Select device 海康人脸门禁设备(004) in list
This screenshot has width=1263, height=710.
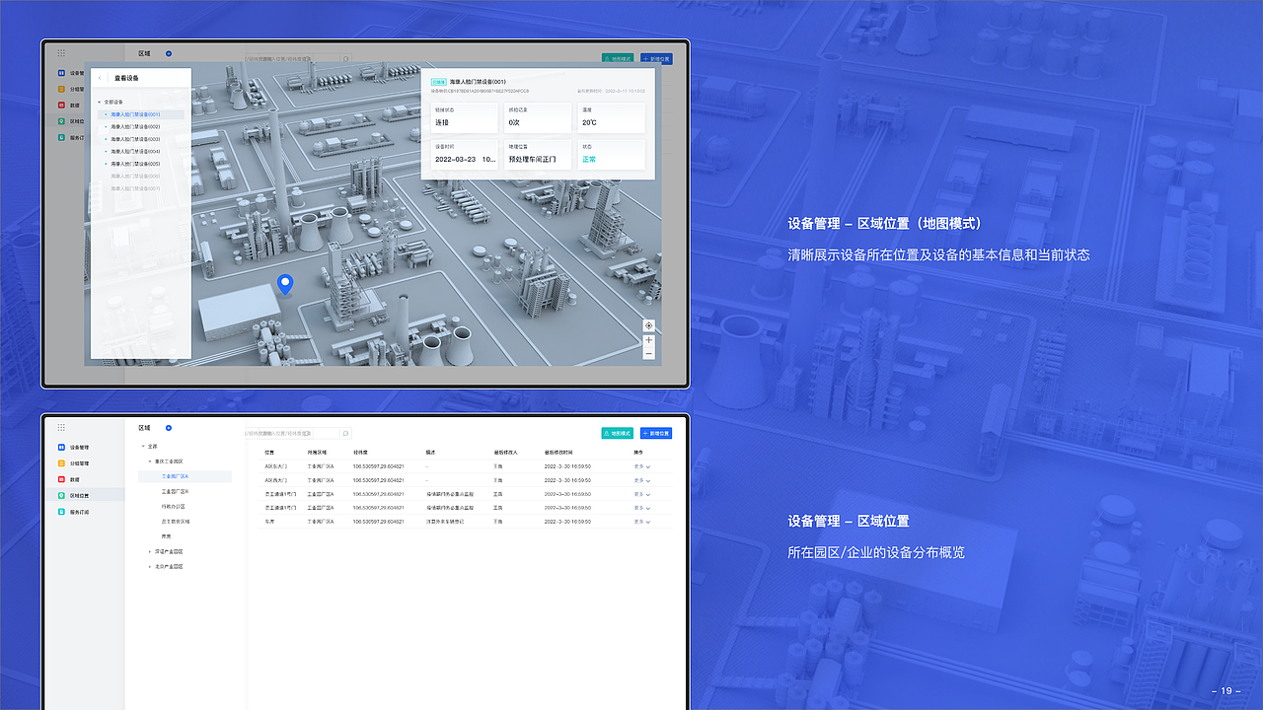point(135,151)
